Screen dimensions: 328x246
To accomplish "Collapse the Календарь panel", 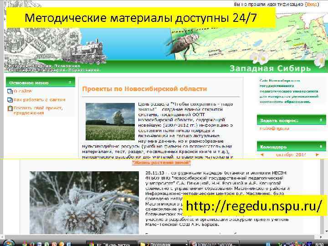I will 321,147.
